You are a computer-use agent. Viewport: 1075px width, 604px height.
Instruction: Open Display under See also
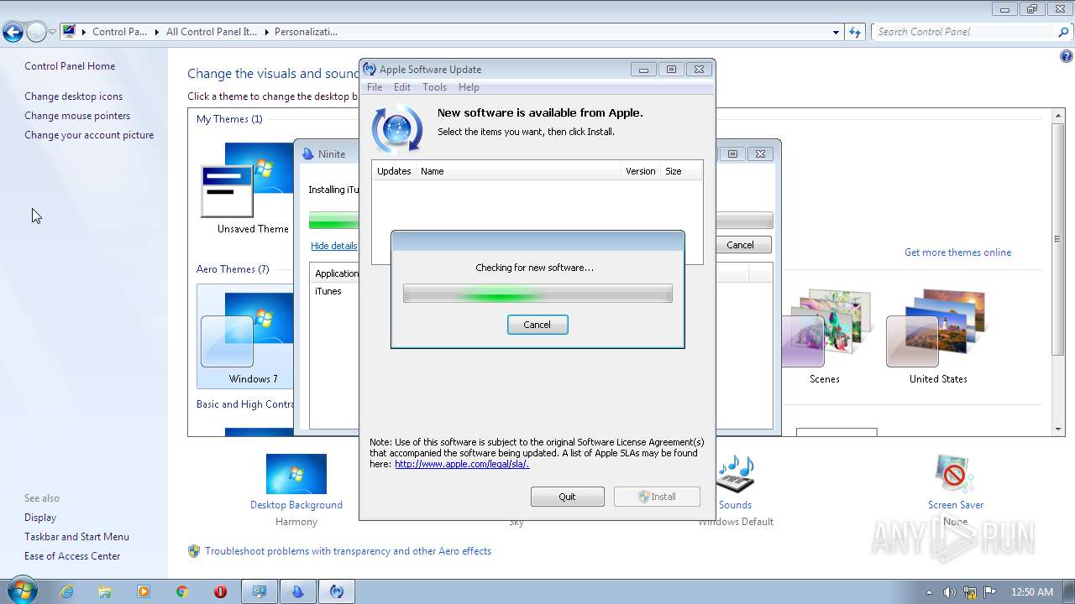(40, 518)
